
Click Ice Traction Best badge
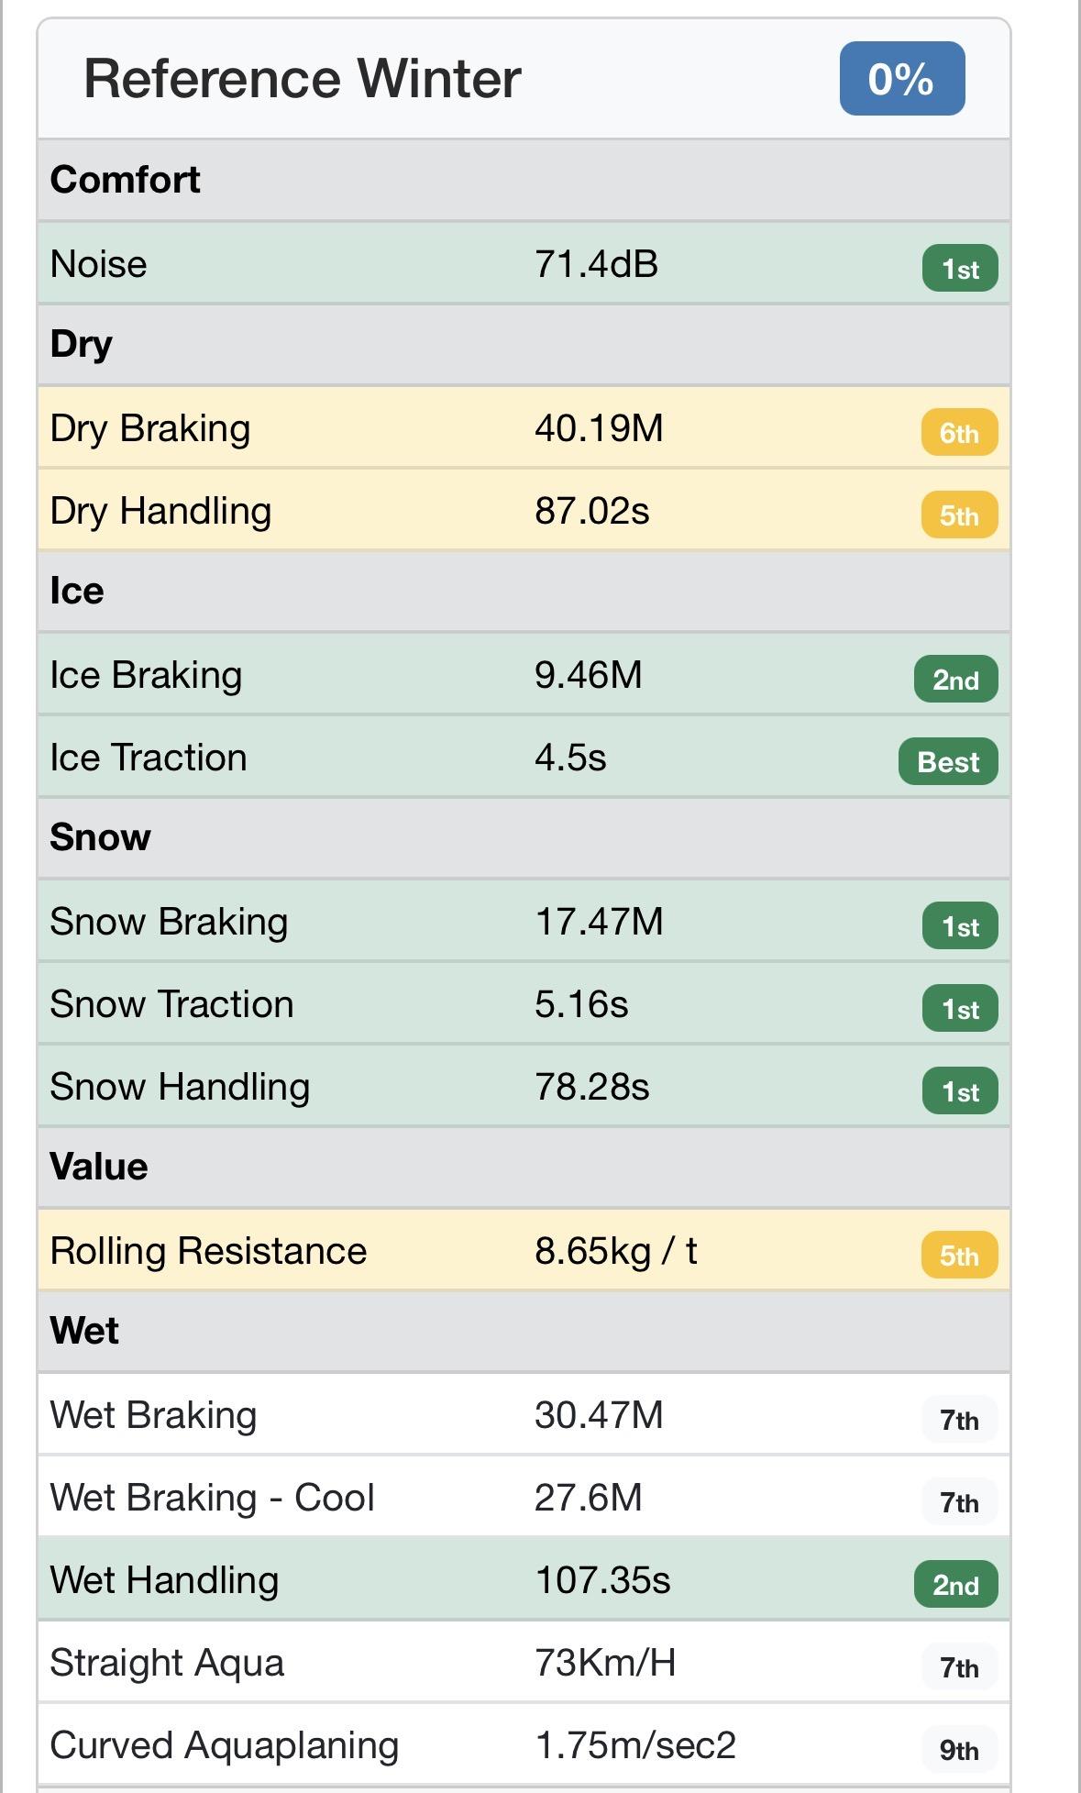point(947,762)
